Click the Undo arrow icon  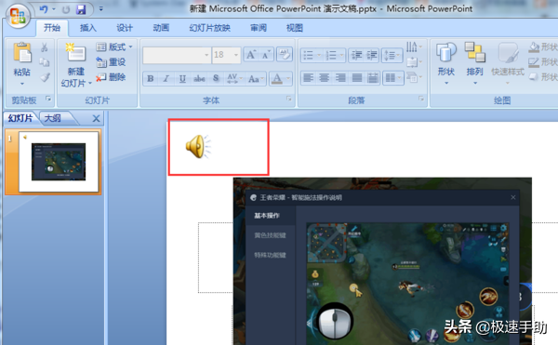click(44, 9)
